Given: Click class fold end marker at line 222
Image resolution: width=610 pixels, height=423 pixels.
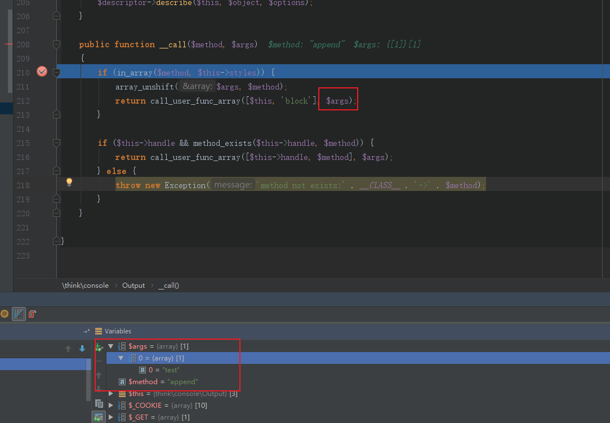Looking at the screenshot, I should [56, 241].
